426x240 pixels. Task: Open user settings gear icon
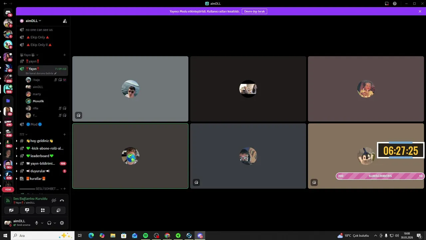point(62,223)
